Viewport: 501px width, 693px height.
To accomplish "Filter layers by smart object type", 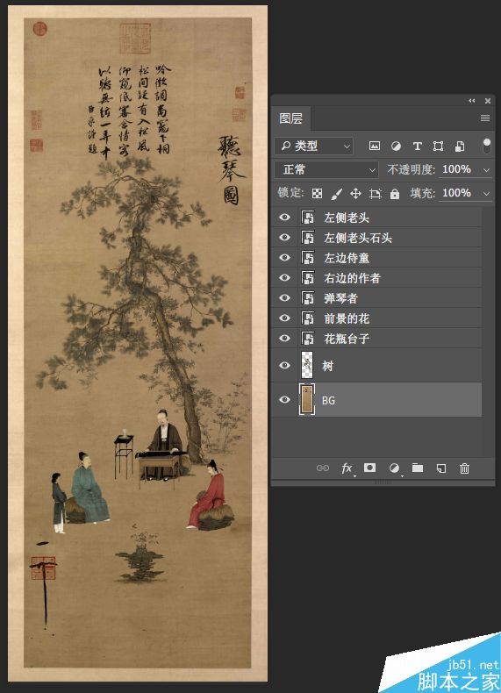I will click(x=460, y=146).
